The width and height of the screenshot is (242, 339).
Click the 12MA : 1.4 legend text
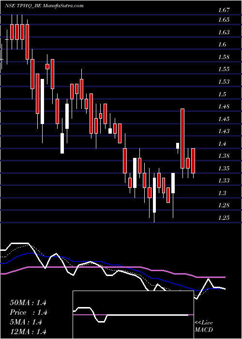(28, 332)
